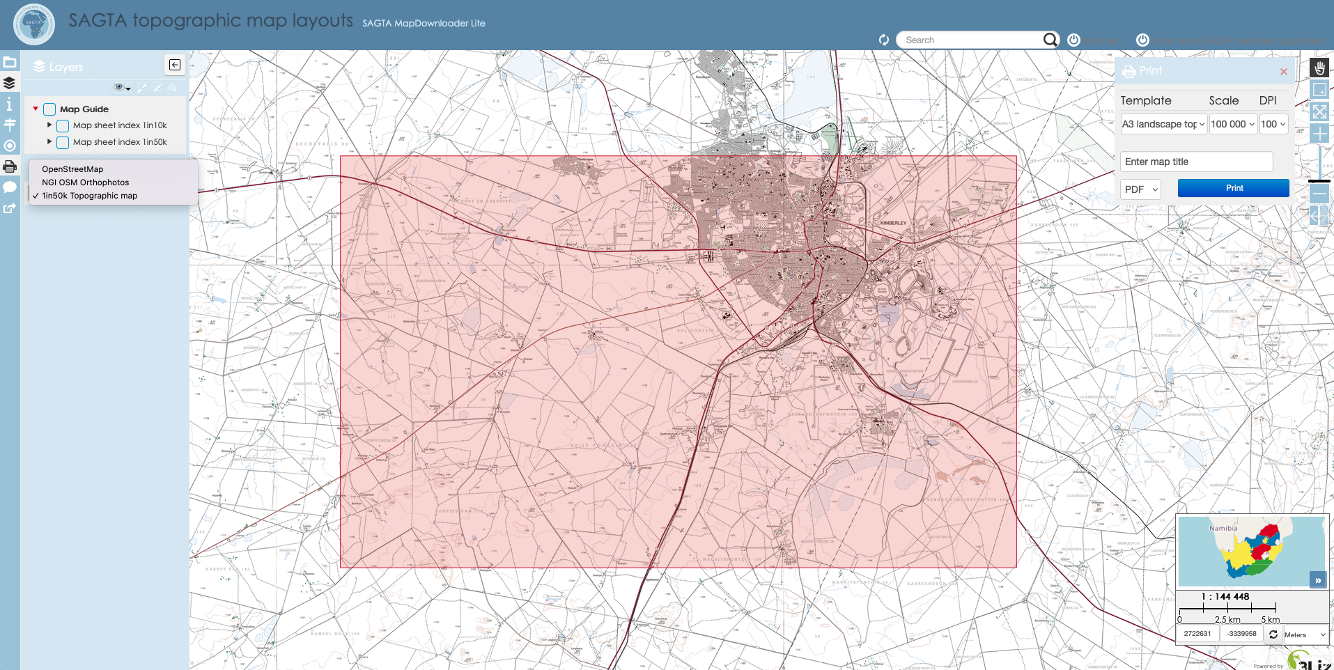Screen dimensions: 1334x670
Task: Open the Print tool icon in the sidebar
Action: tap(9, 166)
